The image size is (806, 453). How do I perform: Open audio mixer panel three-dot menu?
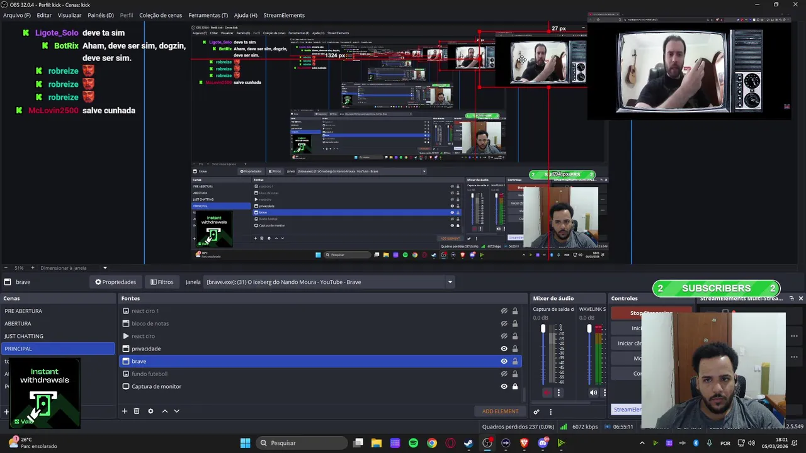coord(550,412)
